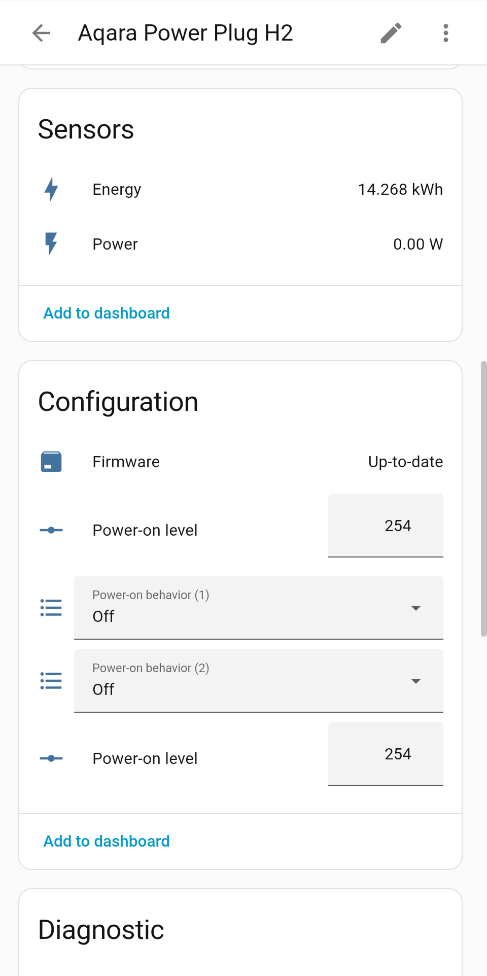Tap the Firmware package icon
The height and width of the screenshot is (976, 487).
(x=51, y=462)
